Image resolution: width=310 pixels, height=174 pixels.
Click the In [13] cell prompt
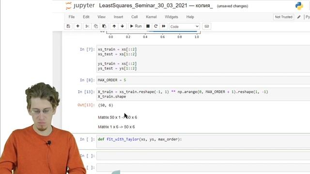(x=86, y=92)
